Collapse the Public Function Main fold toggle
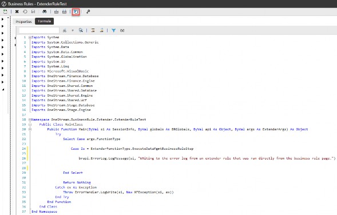Viewport: 337px width, 215px height. pos(30,129)
